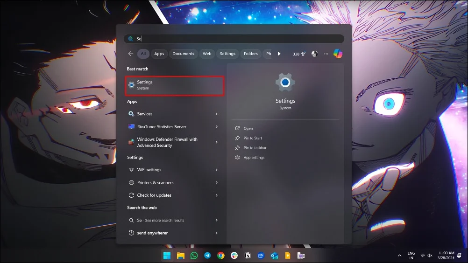468x263 pixels.
Task: Open the WiFi network tray icon
Action: 423,256
